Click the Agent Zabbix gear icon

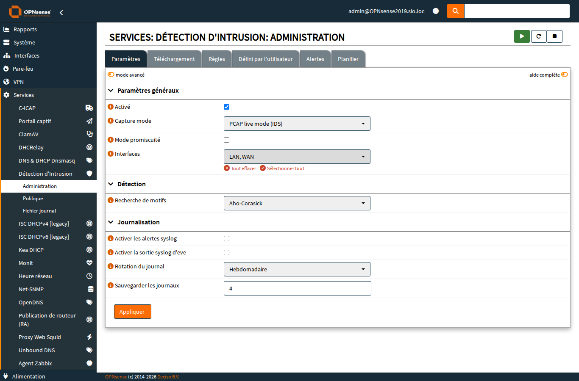[x=89, y=363]
